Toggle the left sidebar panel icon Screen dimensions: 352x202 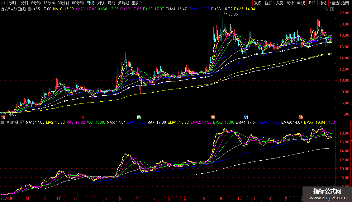(x=3, y=3)
